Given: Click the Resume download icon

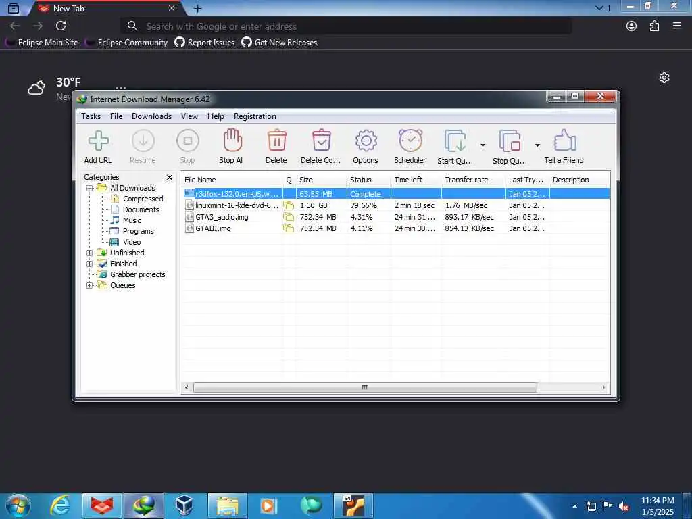Looking at the screenshot, I should point(143,141).
